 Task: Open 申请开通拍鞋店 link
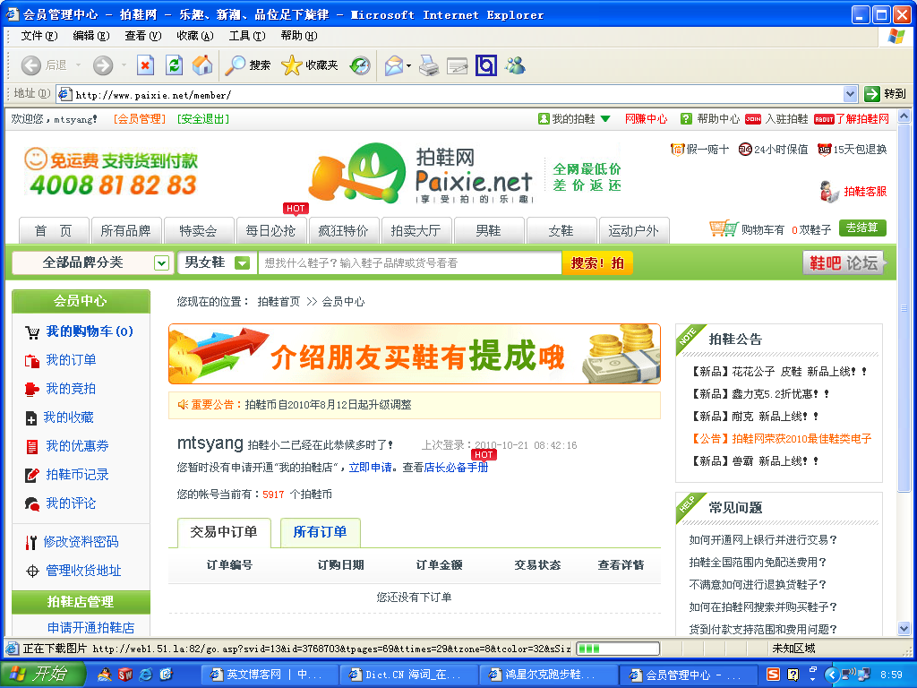pyautogui.click(x=91, y=628)
